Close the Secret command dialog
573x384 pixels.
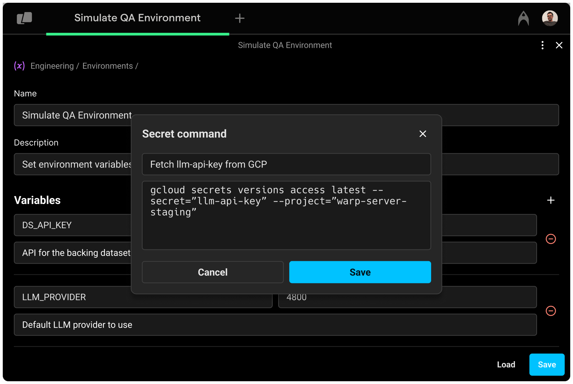coord(422,134)
